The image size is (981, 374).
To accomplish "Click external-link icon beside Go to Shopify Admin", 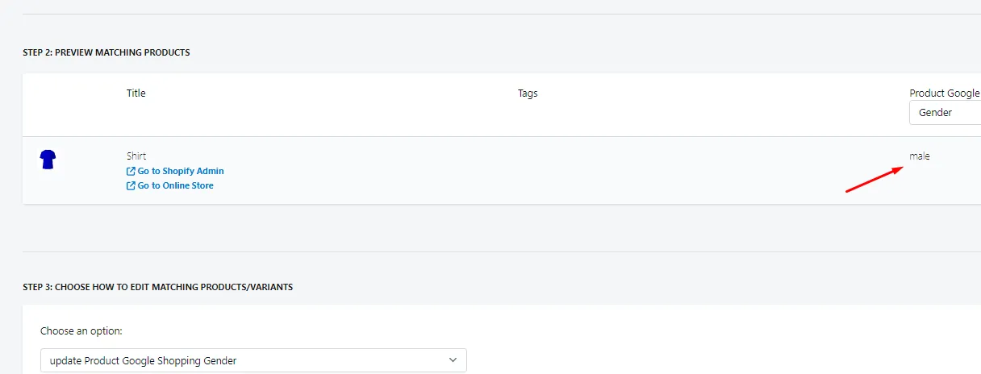I will [x=131, y=172].
